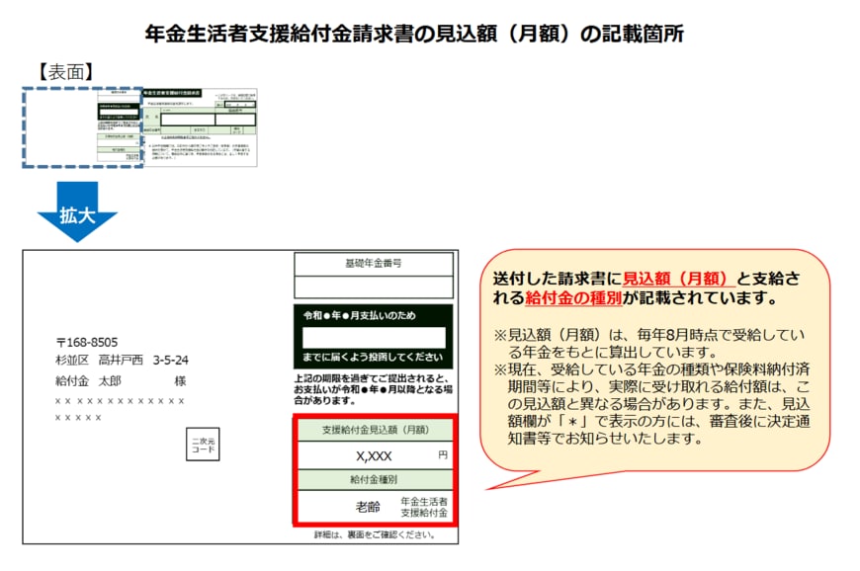This screenshot has width=860, height=571.
Task: Click the red callout arrow pointer
Action: 499,479
